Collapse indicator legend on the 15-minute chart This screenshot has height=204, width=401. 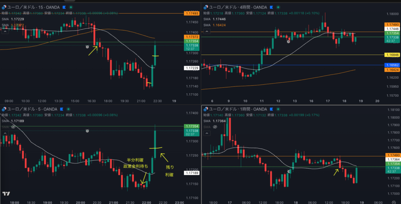point(5,31)
